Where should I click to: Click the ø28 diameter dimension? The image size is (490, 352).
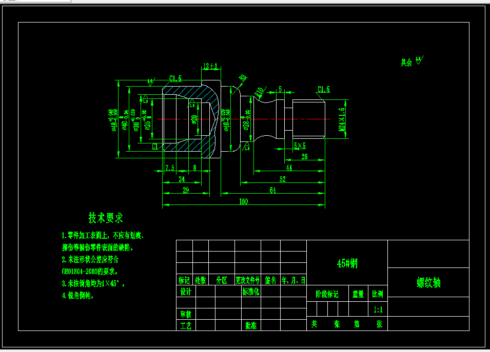246,120
